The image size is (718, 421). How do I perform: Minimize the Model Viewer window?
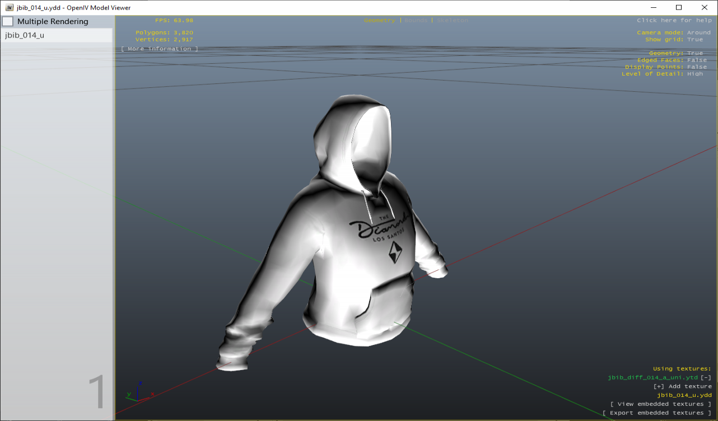(x=653, y=7)
